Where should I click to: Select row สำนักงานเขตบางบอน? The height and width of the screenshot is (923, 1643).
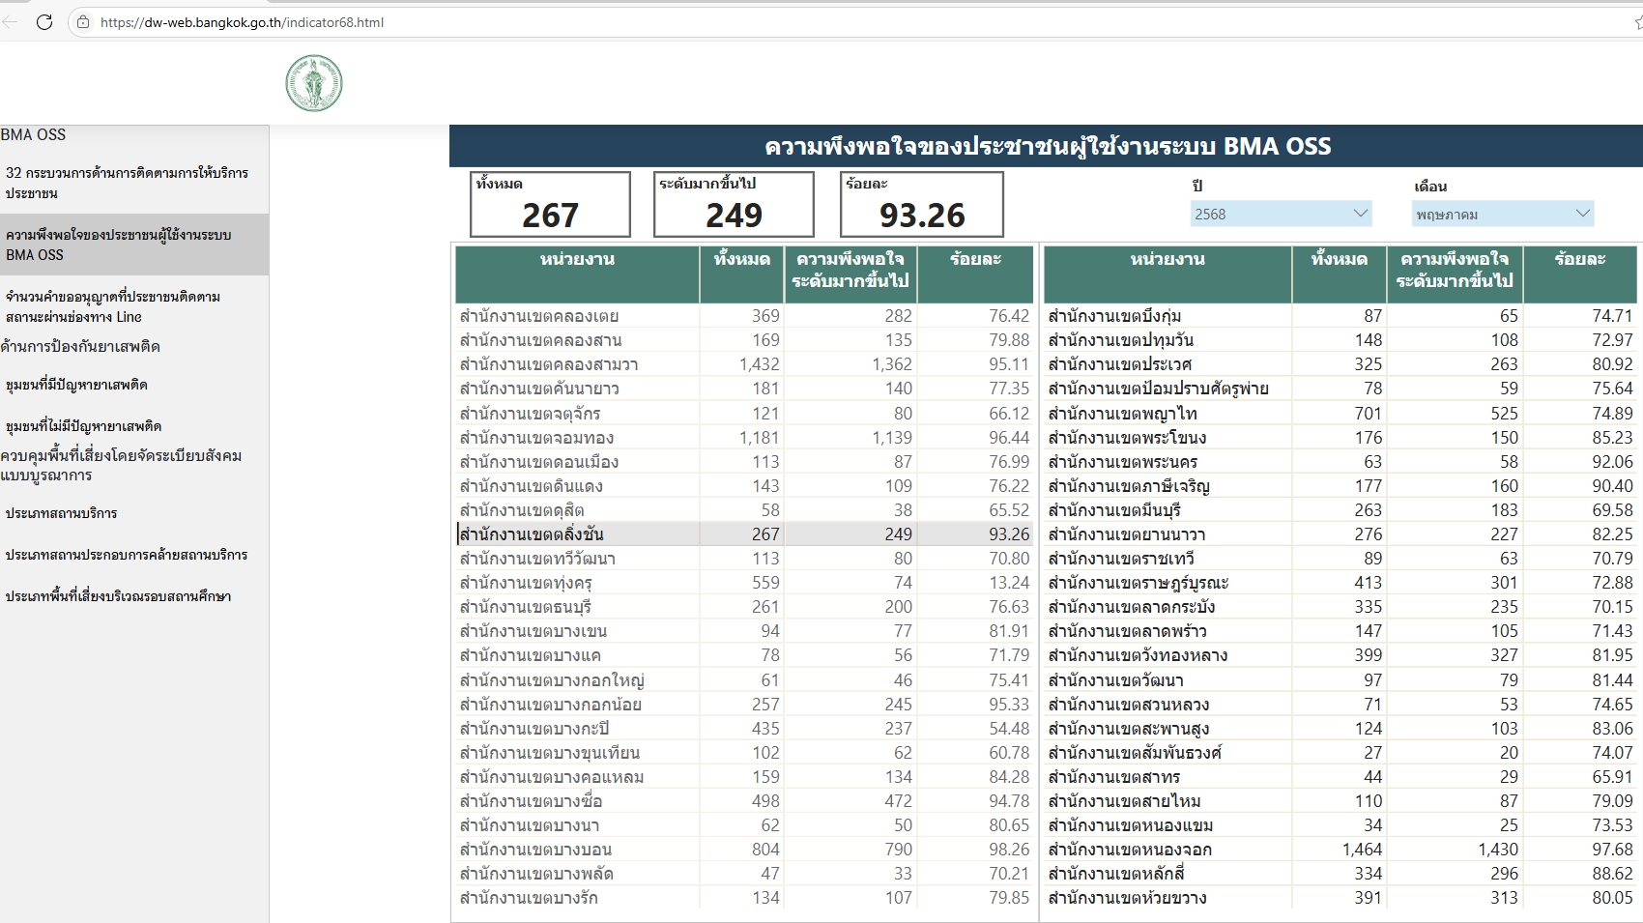click(x=744, y=850)
